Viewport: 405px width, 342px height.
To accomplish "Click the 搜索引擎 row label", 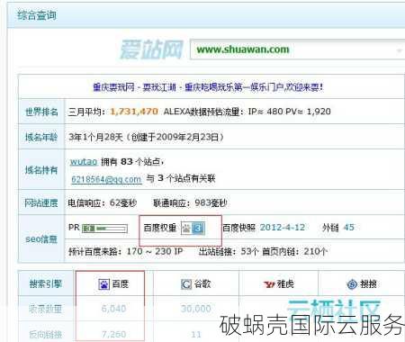I will click(46, 283).
